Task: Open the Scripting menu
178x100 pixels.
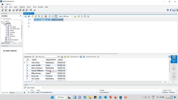Action: tap(41, 7)
